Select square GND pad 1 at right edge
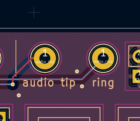This screenshot has width=140, height=121. click(x=136, y=76)
